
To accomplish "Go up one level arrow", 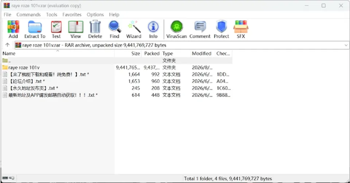I will pyautogui.click(x=7, y=45).
